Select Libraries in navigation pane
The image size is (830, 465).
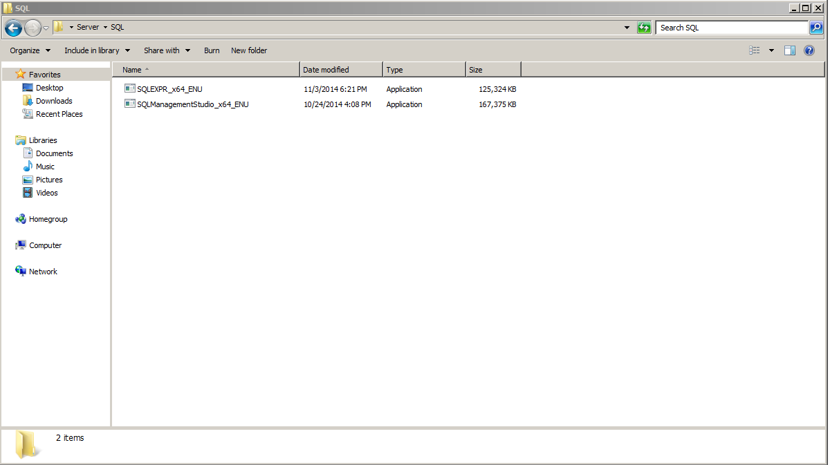coord(43,140)
